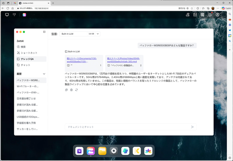
Task: Click the user question bubble about WSR6500BE6P
Action: (x=167, y=45)
